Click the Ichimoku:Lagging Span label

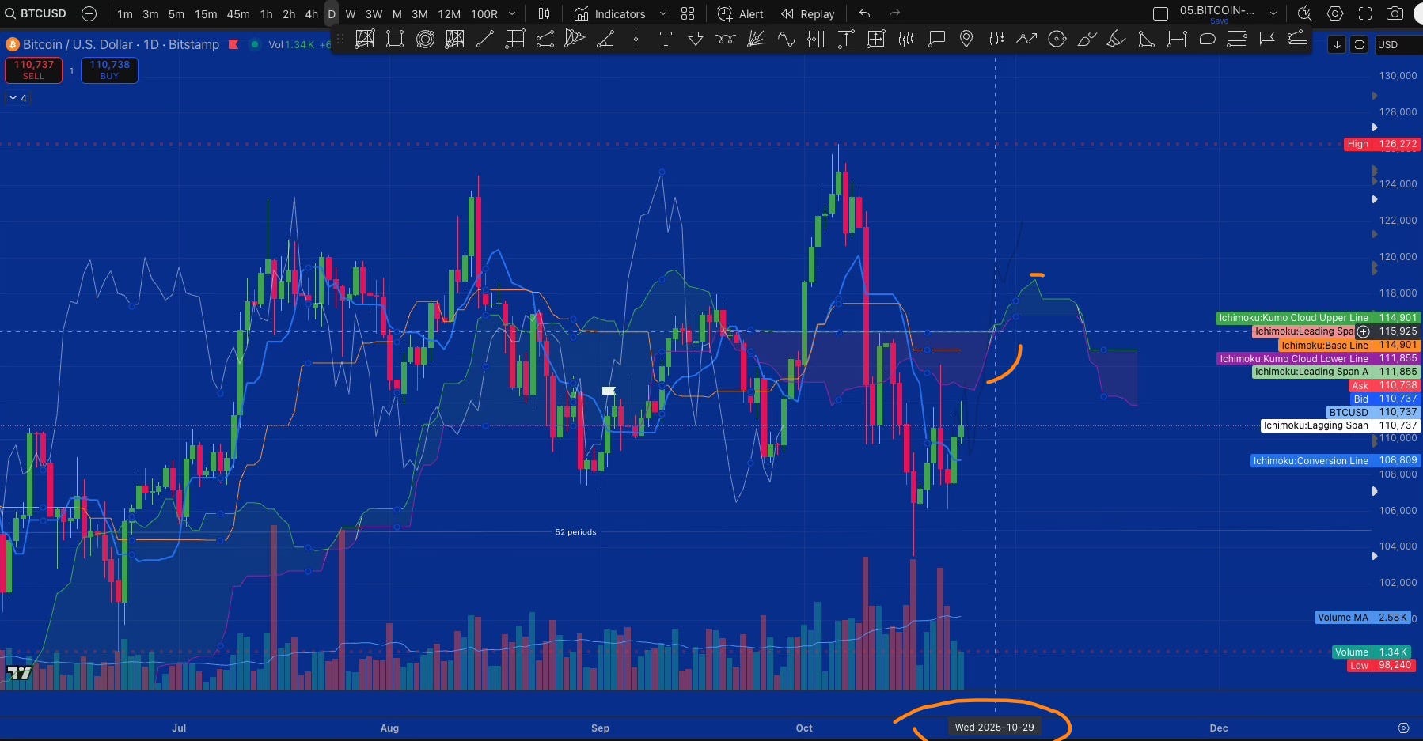click(x=1315, y=425)
